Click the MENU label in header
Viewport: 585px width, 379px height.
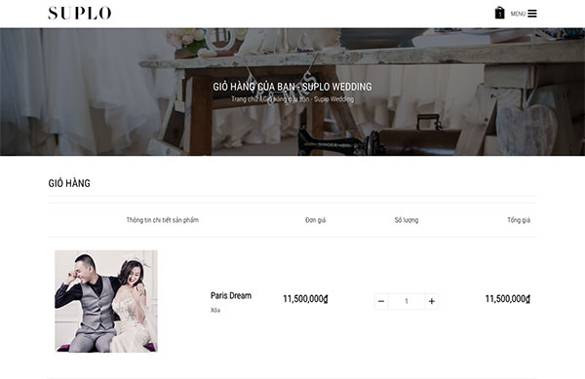tap(518, 14)
